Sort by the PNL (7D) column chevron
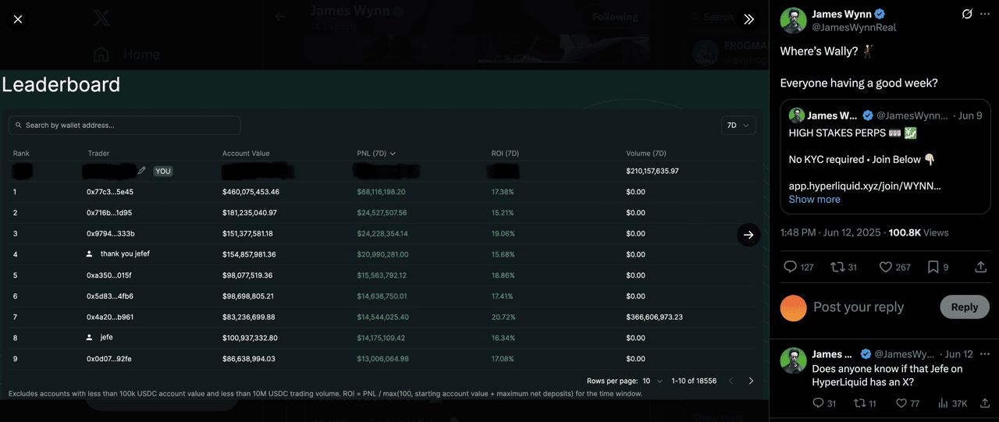Screen dimensions: 999x422 [393, 154]
